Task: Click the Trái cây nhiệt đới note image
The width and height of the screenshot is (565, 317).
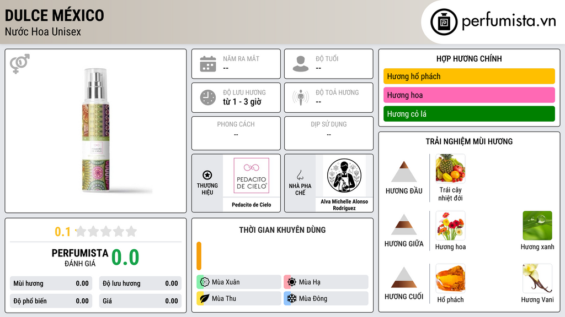Action: [450, 168]
